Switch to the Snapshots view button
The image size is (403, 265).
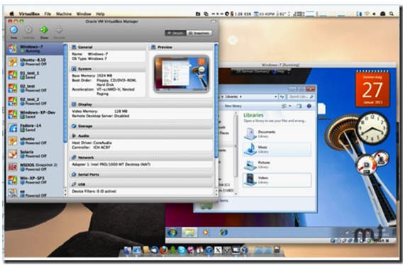(199, 33)
